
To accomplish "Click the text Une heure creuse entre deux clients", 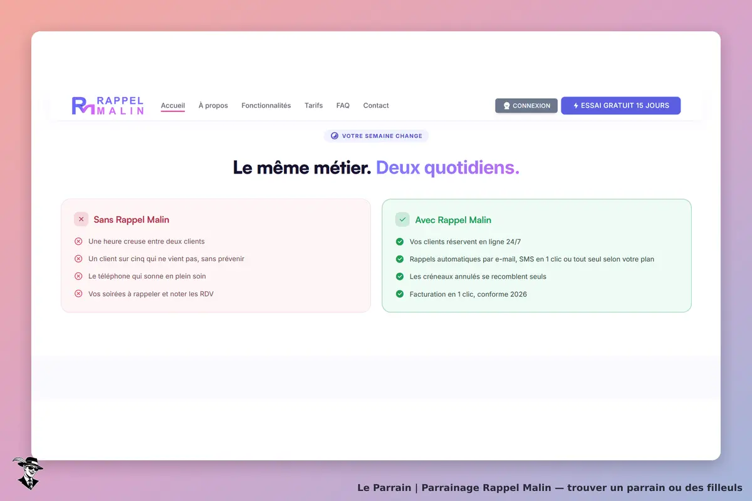I will [x=147, y=241].
